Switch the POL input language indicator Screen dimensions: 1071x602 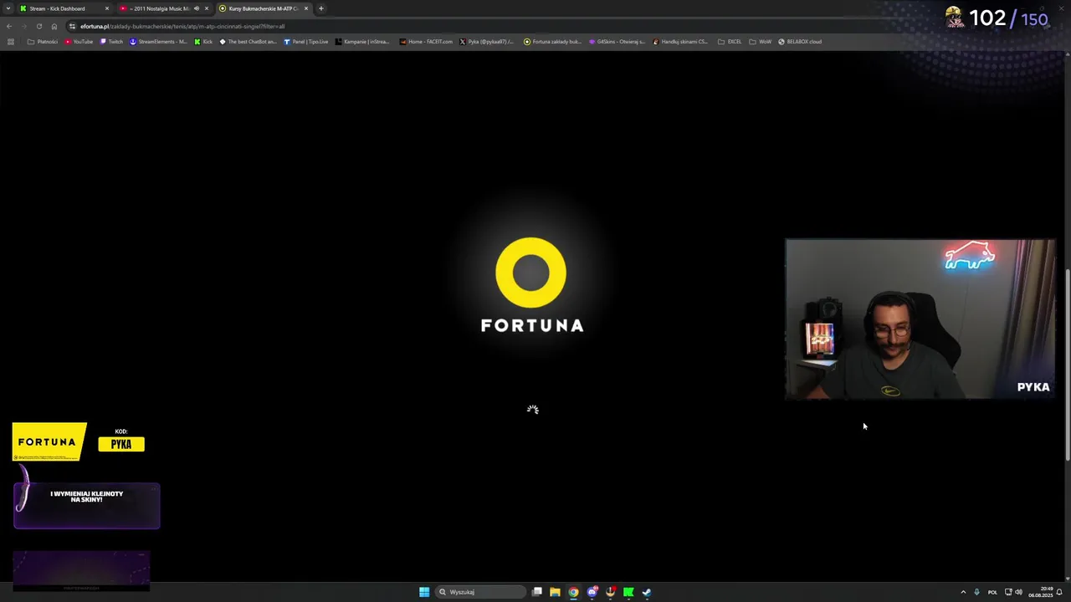pos(992,592)
